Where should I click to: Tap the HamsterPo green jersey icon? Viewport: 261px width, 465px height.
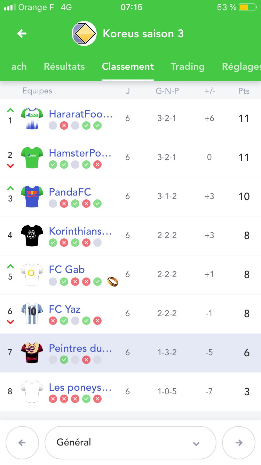[x=32, y=158]
